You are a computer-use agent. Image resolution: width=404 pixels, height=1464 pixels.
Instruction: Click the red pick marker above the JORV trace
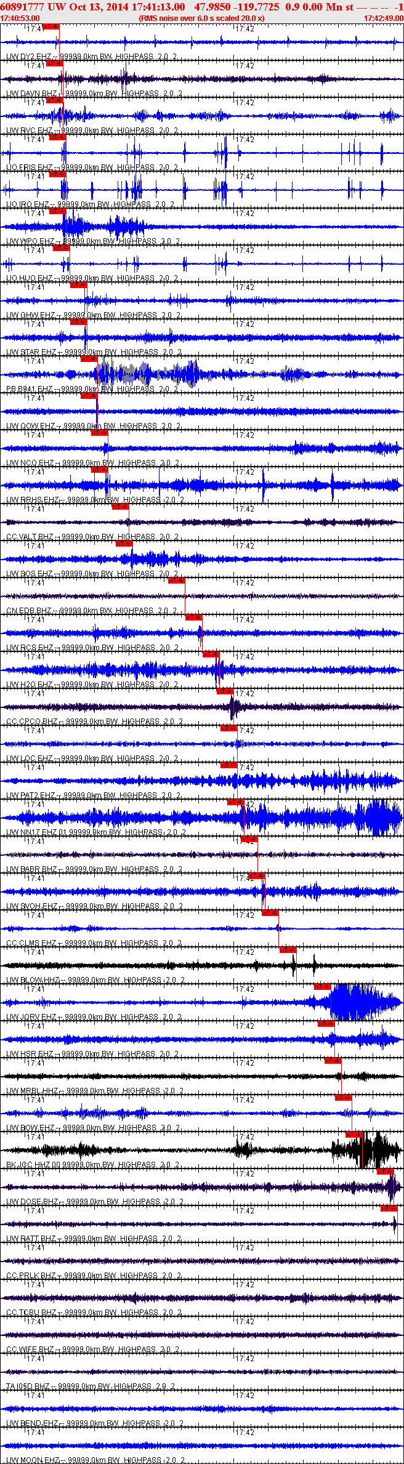(x=323, y=987)
